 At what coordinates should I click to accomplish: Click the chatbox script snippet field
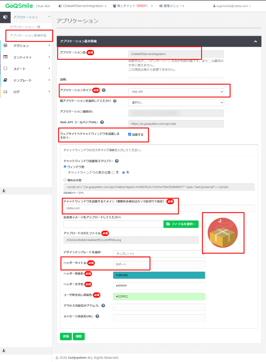pos(159,187)
